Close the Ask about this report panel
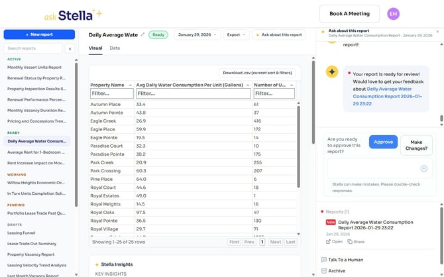The height and width of the screenshot is (277, 444). [437, 31]
